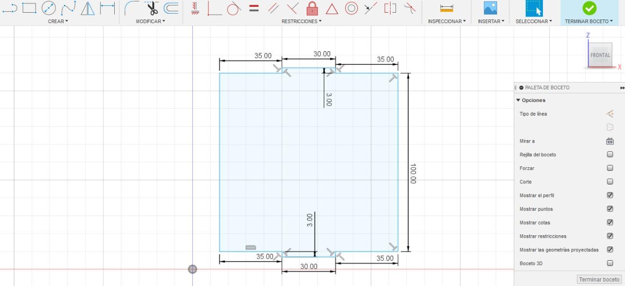Viewport: 625px width, 286px height.
Task: Uncheck Mostrar el perfil checkbox
Action: 610,195
